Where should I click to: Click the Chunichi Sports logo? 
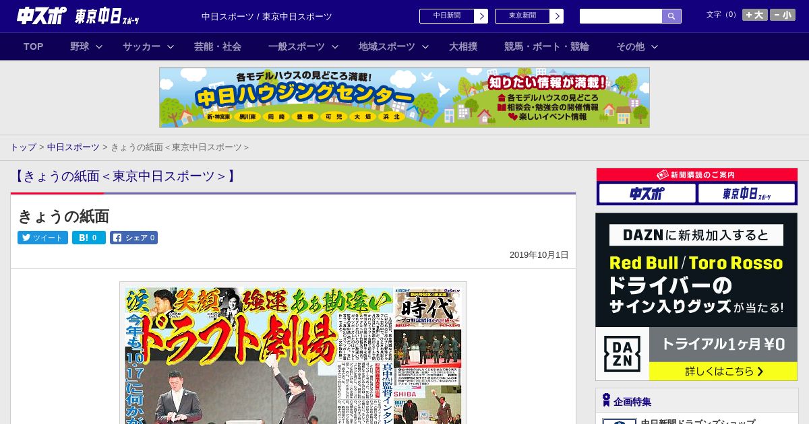[42, 15]
